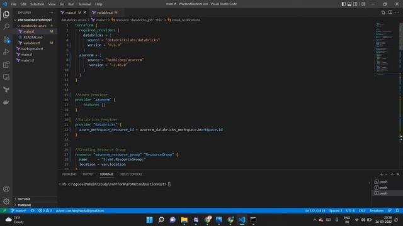Open the Search view in activity bar

tap(6, 26)
